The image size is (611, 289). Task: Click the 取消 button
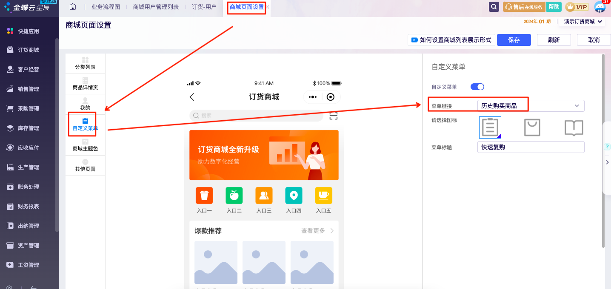click(x=594, y=40)
